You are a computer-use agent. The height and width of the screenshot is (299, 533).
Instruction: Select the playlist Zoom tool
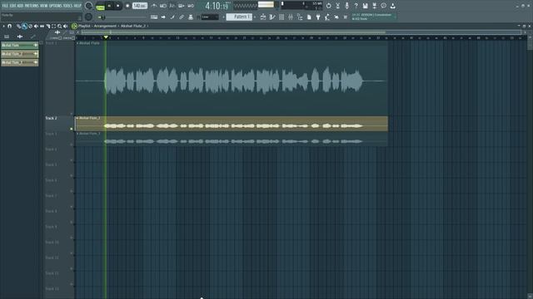tap(59, 26)
